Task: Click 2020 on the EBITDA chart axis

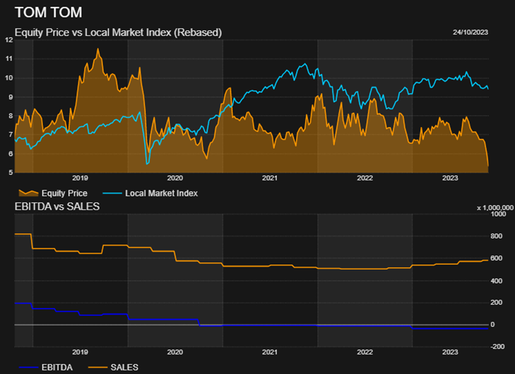Action: (175, 352)
